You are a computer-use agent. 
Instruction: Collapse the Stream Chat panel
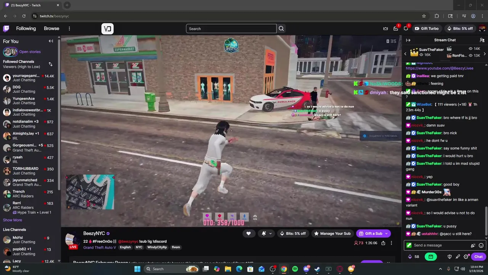[x=408, y=40]
